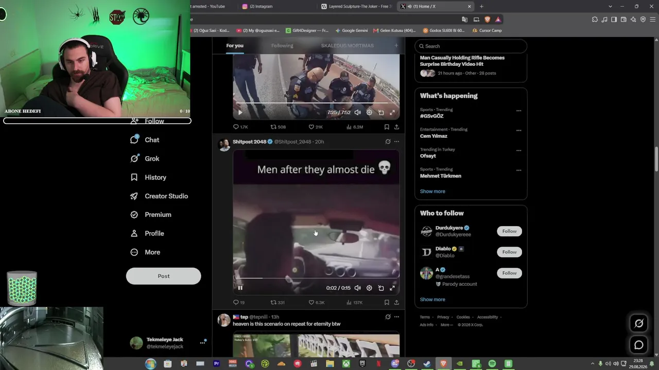
Task: Share the post with 6.2M views
Action: 396,127
